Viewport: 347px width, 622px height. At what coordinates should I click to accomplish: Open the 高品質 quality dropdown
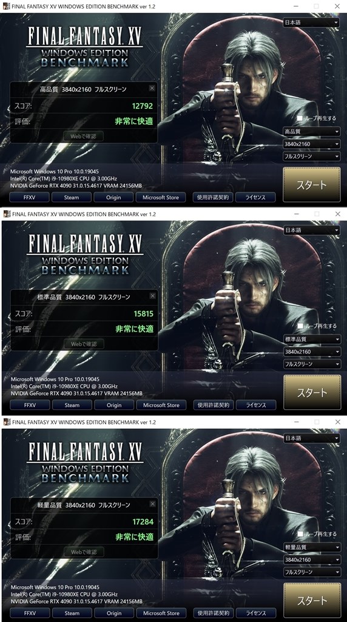coord(311,131)
